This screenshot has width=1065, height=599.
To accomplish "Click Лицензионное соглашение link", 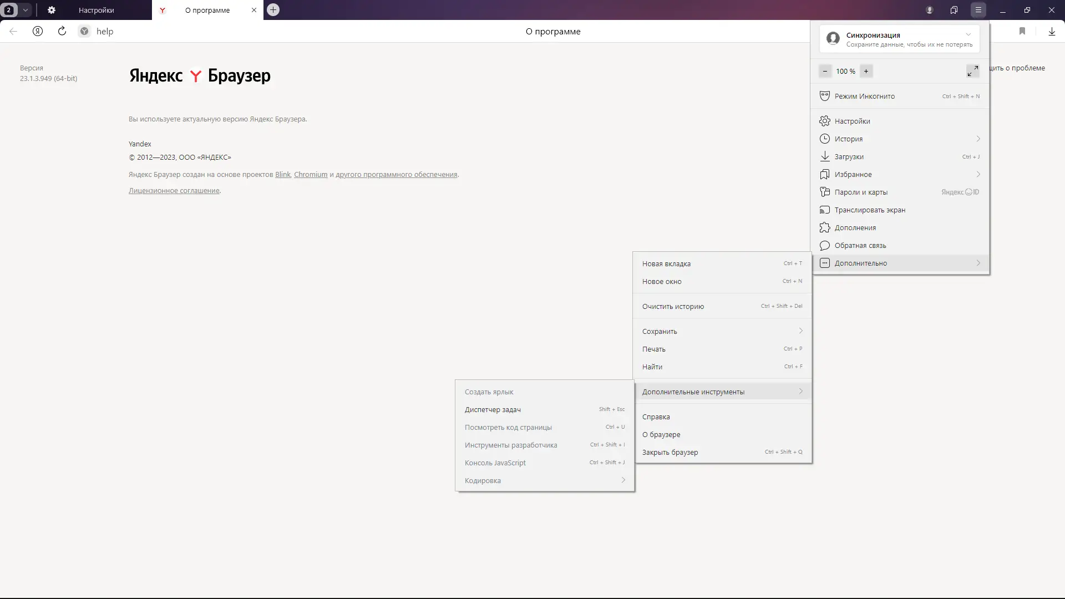I will click(174, 190).
